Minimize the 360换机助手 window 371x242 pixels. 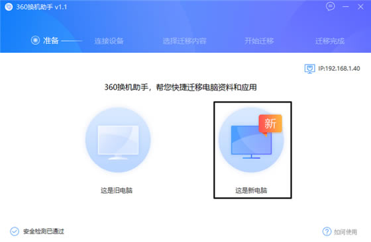(x=346, y=7)
